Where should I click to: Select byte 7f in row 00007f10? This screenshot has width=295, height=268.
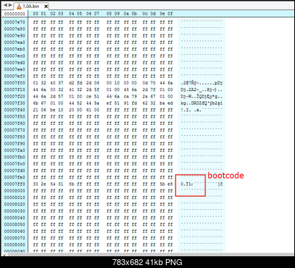[153, 90]
